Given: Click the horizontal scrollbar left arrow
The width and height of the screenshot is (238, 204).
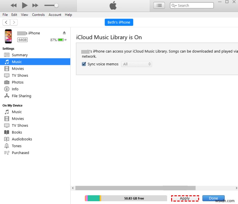Looking at the screenshot, I should pyautogui.click(x=73, y=188).
